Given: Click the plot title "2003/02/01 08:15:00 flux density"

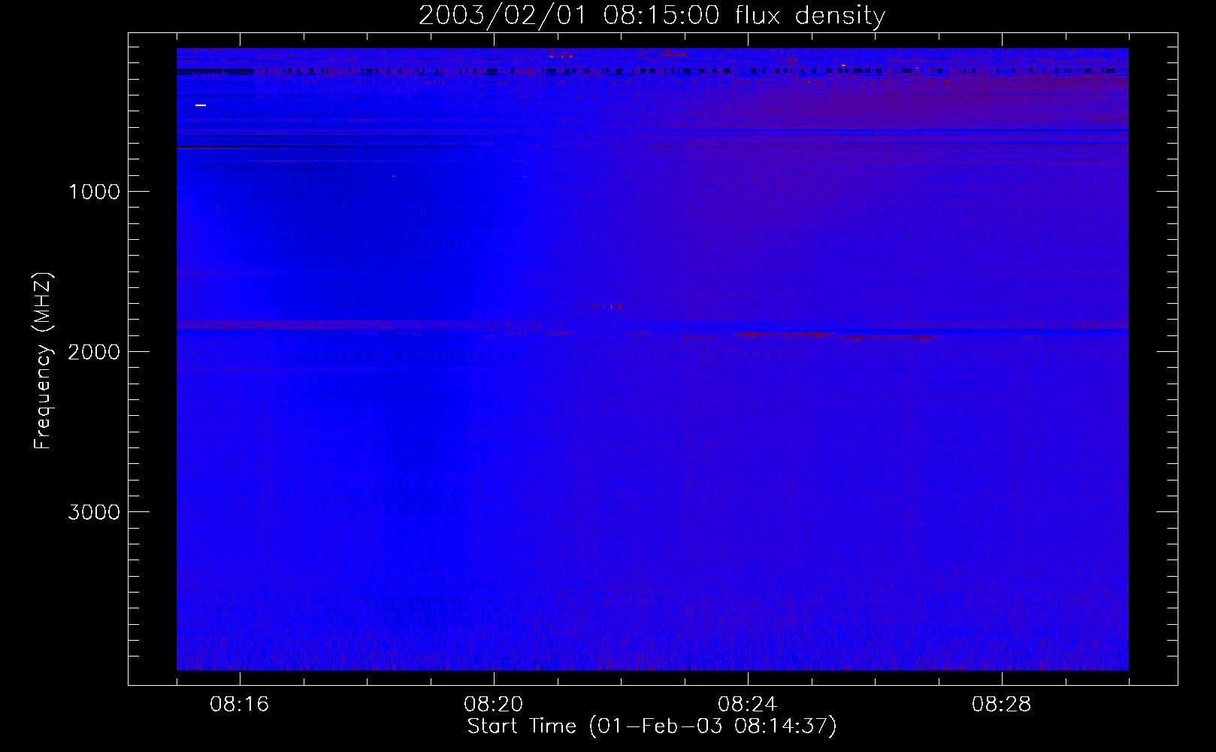Looking at the screenshot, I should point(652,15).
